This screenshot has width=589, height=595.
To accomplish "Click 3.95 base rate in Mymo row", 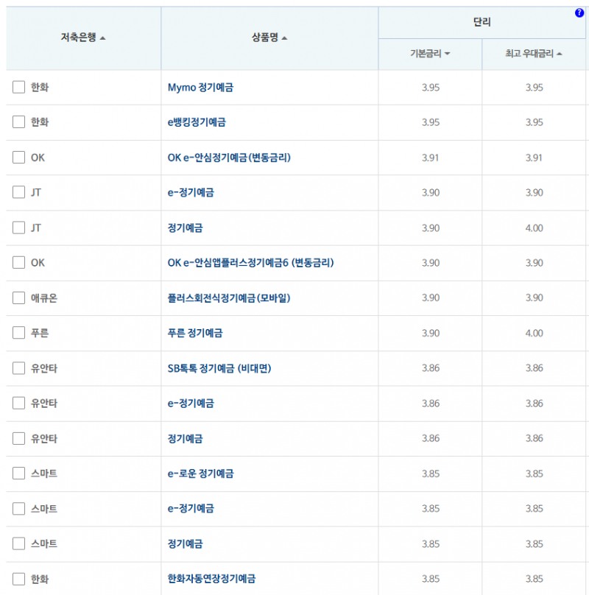I will (431, 88).
